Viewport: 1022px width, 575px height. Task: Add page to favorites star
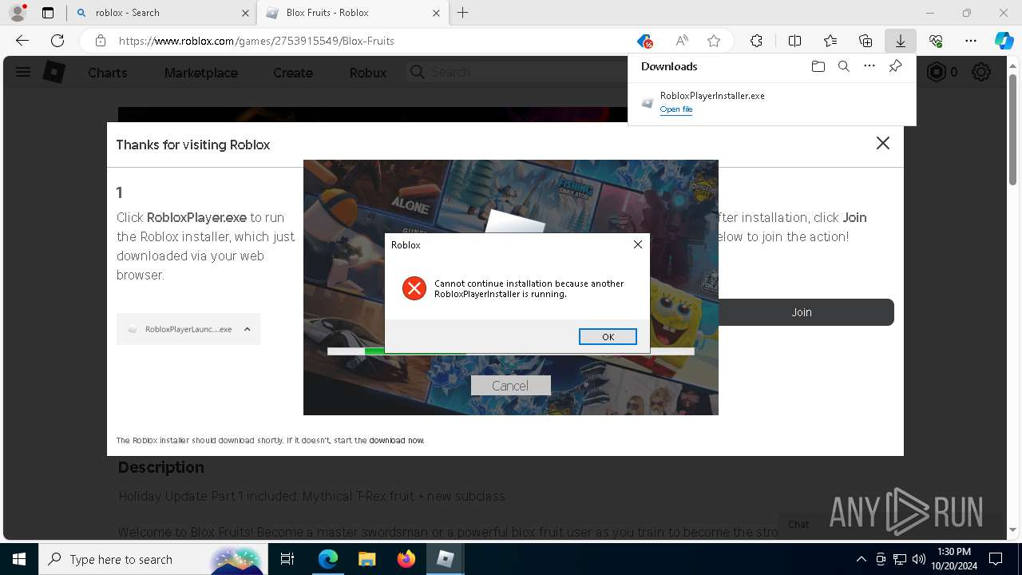click(x=714, y=41)
